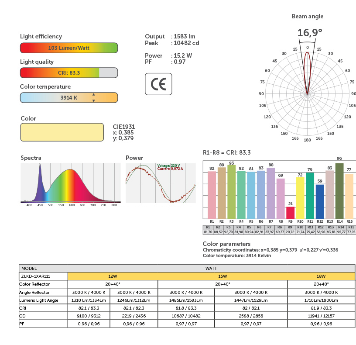Click the Light efficiency 103 Lumen/Watt bar
Viewport: 356px width, 345px height.
[x=69, y=48]
